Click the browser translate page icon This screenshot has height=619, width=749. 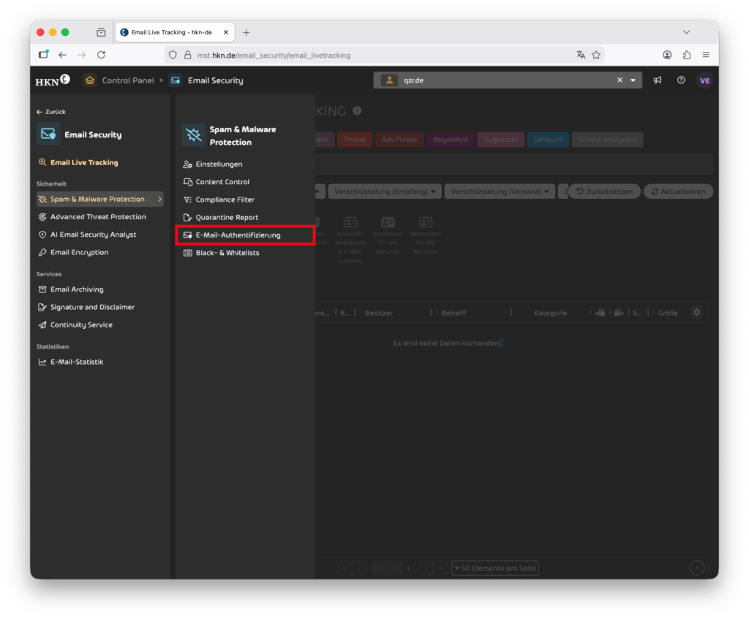[581, 55]
